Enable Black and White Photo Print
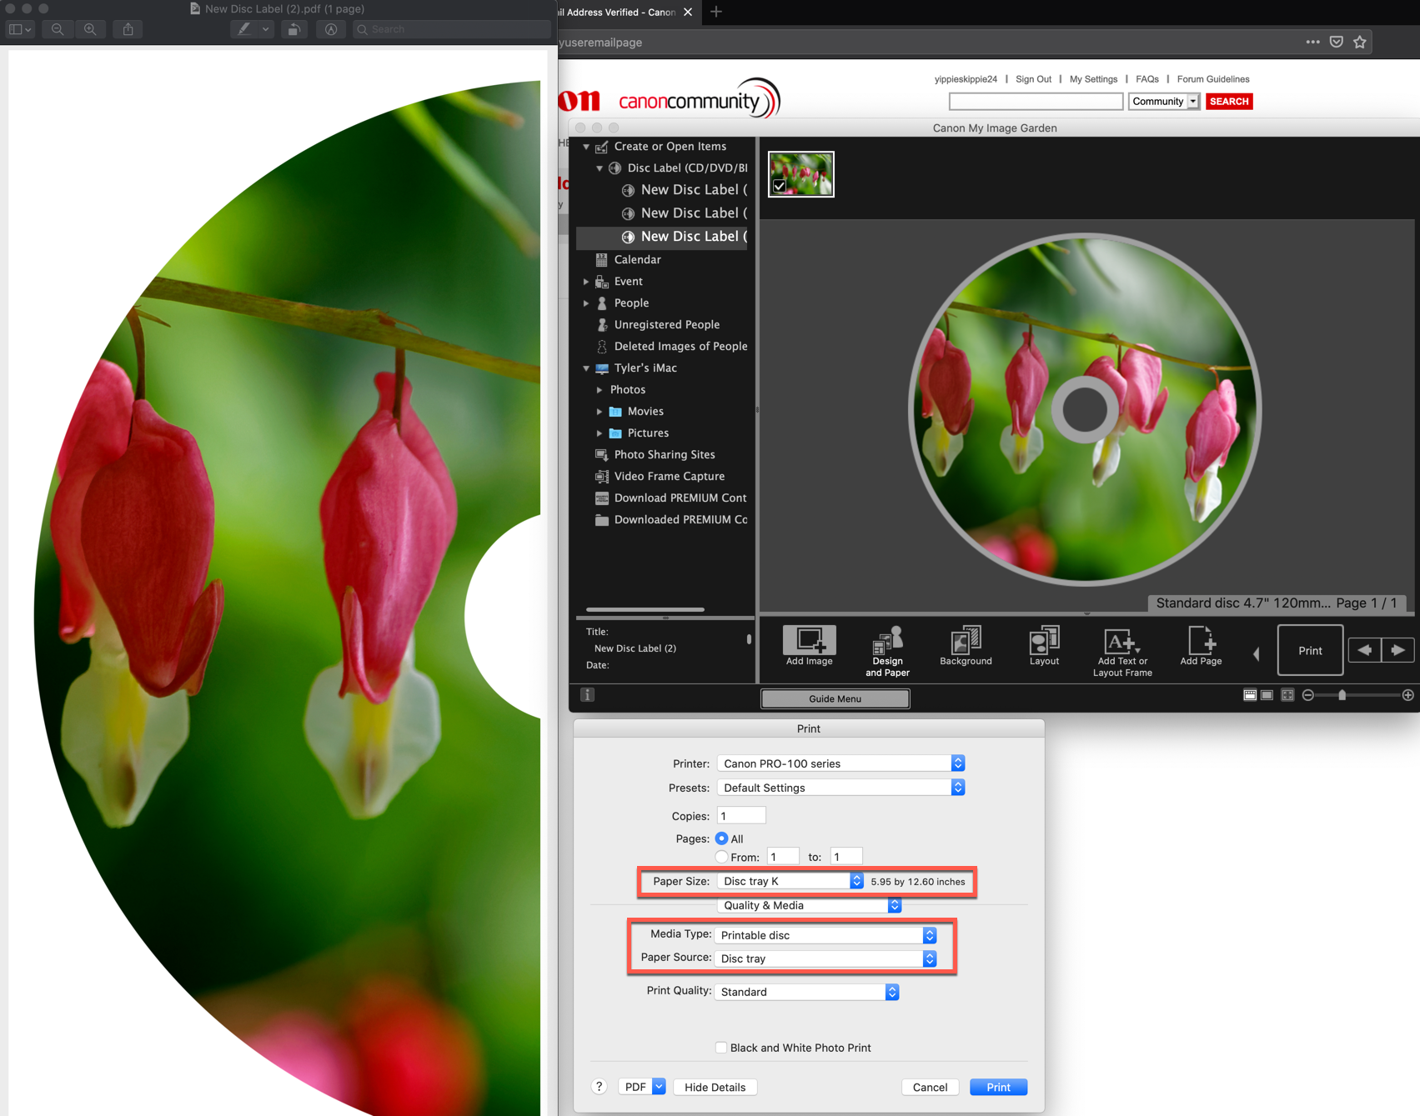Screen dimensions: 1420x1116 point(721,1048)
